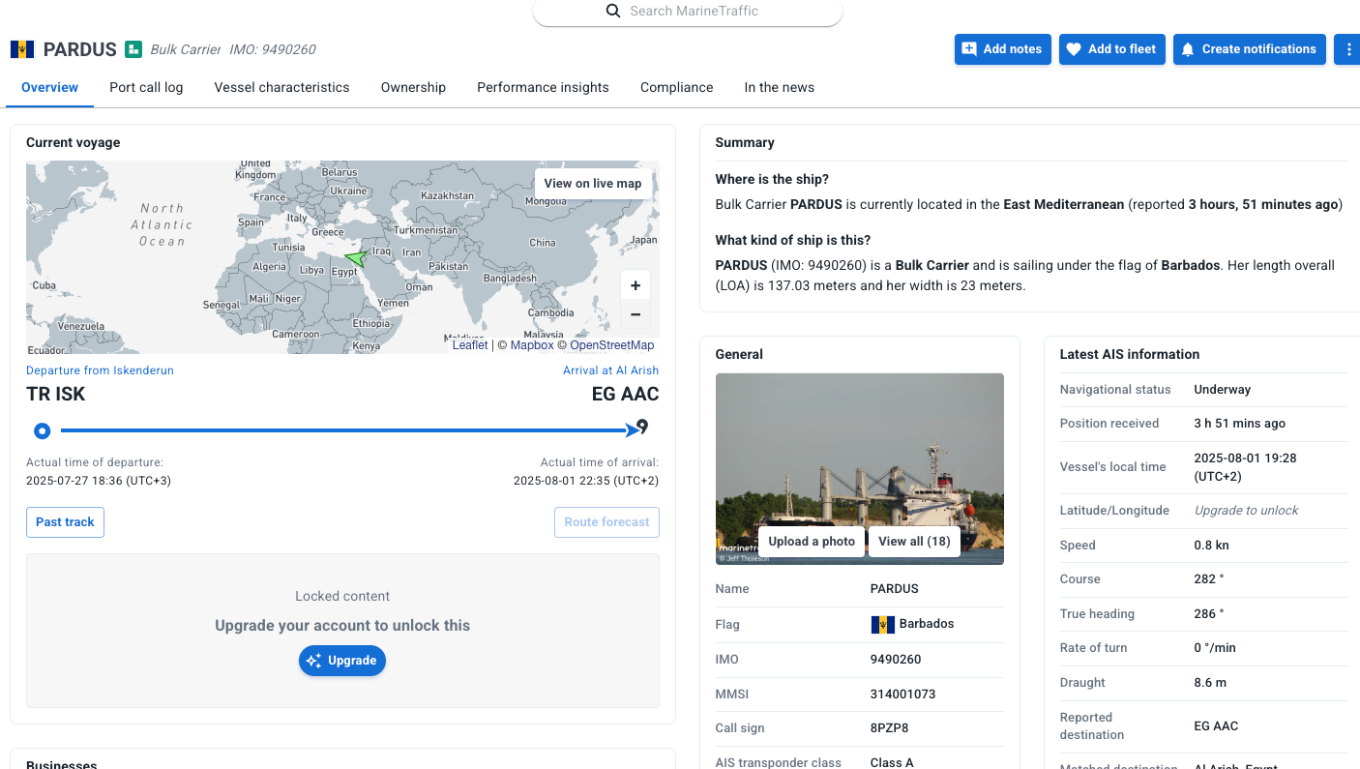Click Add notes button
The height and width of the screenshot is (769, 1360).
click(x=1002, y=49)
